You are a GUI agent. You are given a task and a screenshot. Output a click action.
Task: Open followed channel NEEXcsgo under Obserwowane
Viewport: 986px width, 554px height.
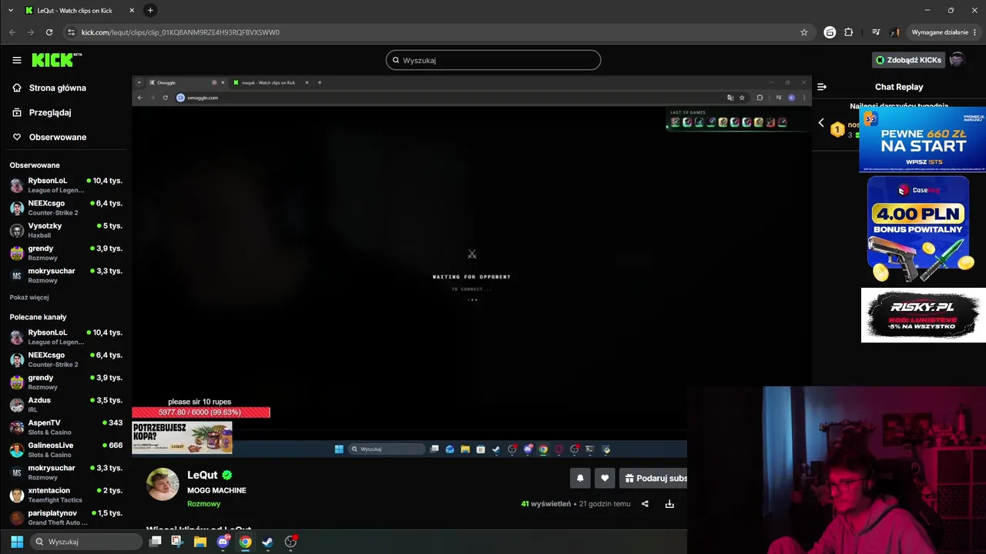(66, 208)
